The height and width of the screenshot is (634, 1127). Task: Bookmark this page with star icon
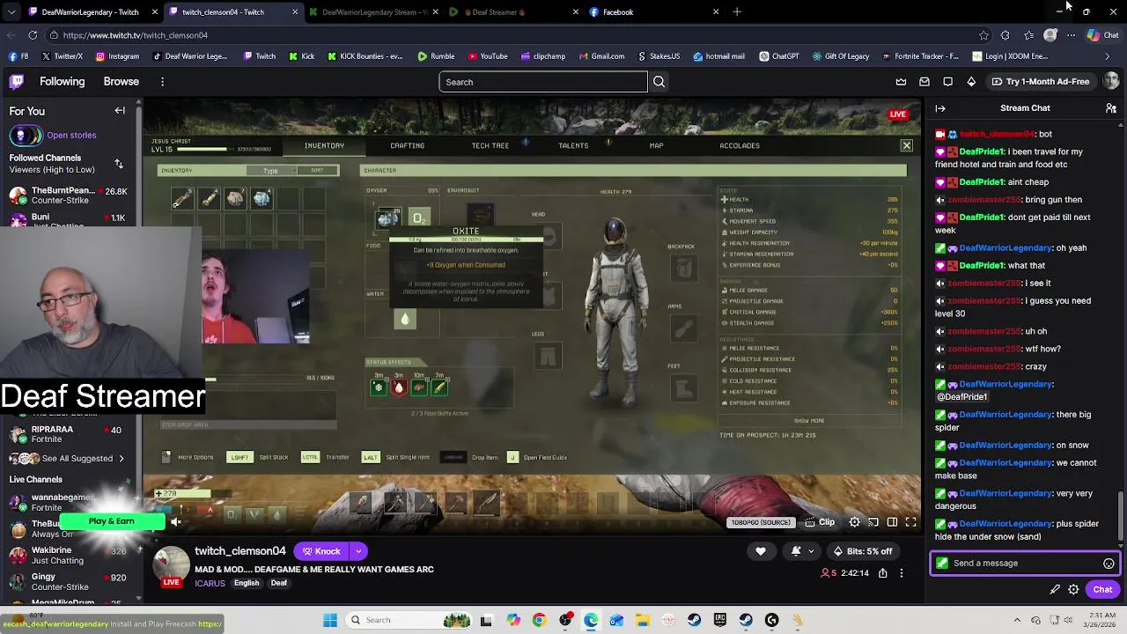[983, 35]
